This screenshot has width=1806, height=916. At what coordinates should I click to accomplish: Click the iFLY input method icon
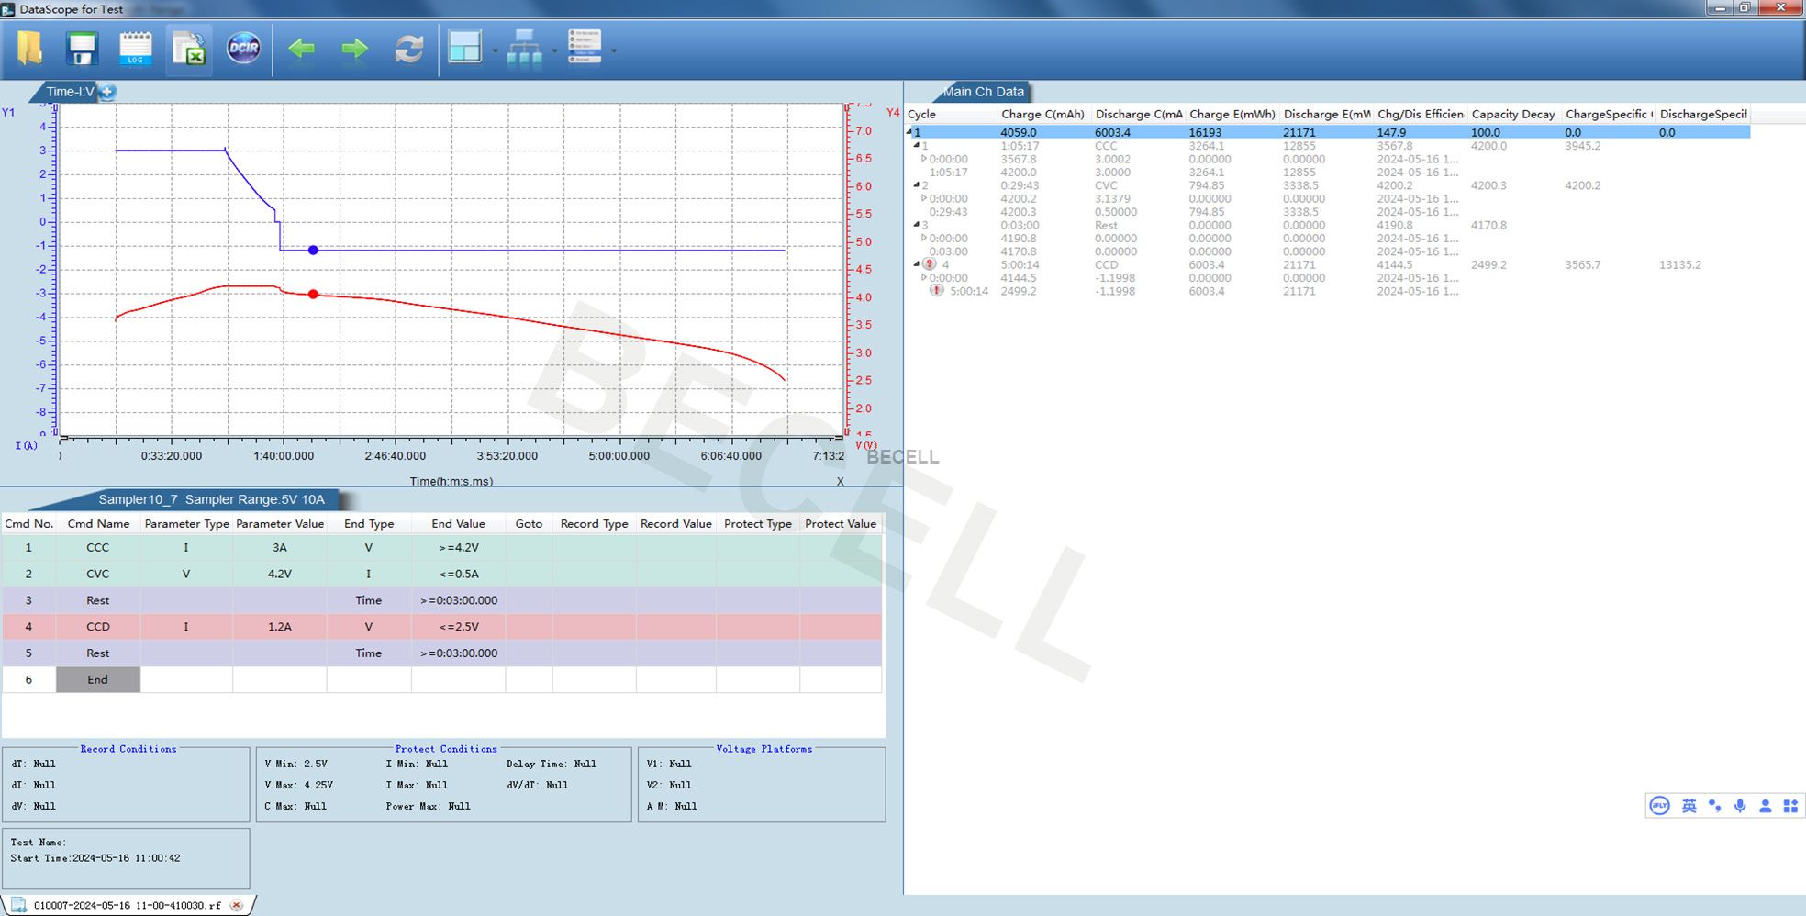[1659, 806]
